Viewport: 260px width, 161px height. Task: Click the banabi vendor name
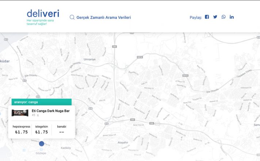tap(62, 127)
